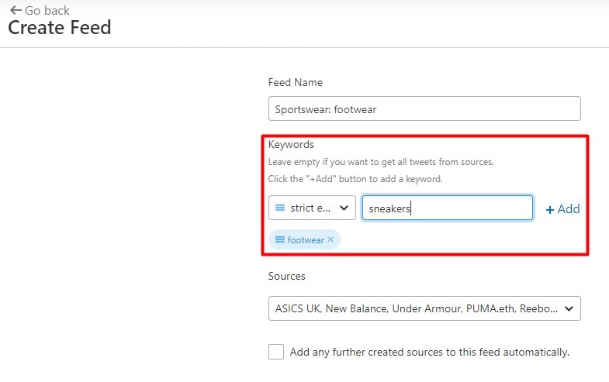This screenshot has height=382, width=609.
Task: Click the left arrow beside Go back
Action: [16, 10]
